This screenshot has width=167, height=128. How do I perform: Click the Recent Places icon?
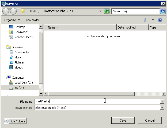11,37
